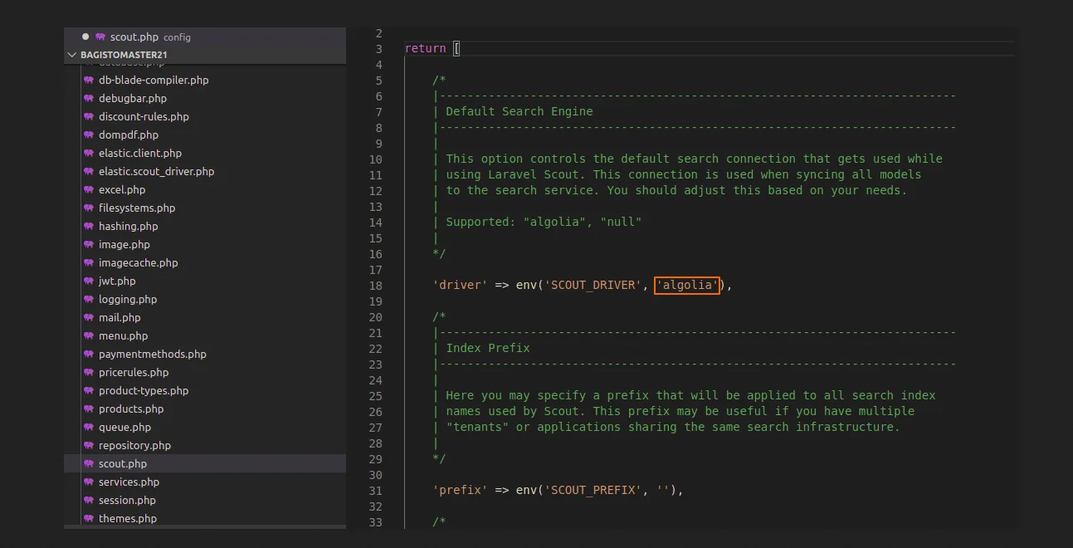The width and height of the screenshot is (1073, 548).
Task: Click the PHP icon next to debugbar.php
Action: (89, 98)
